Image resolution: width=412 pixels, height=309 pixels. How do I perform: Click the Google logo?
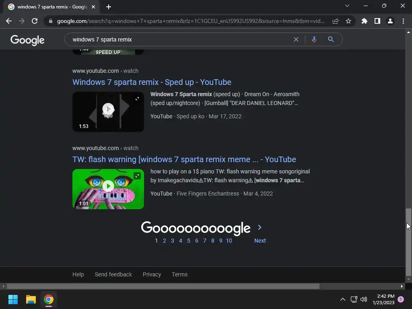27,40
